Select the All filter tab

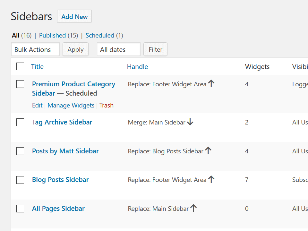15,35
